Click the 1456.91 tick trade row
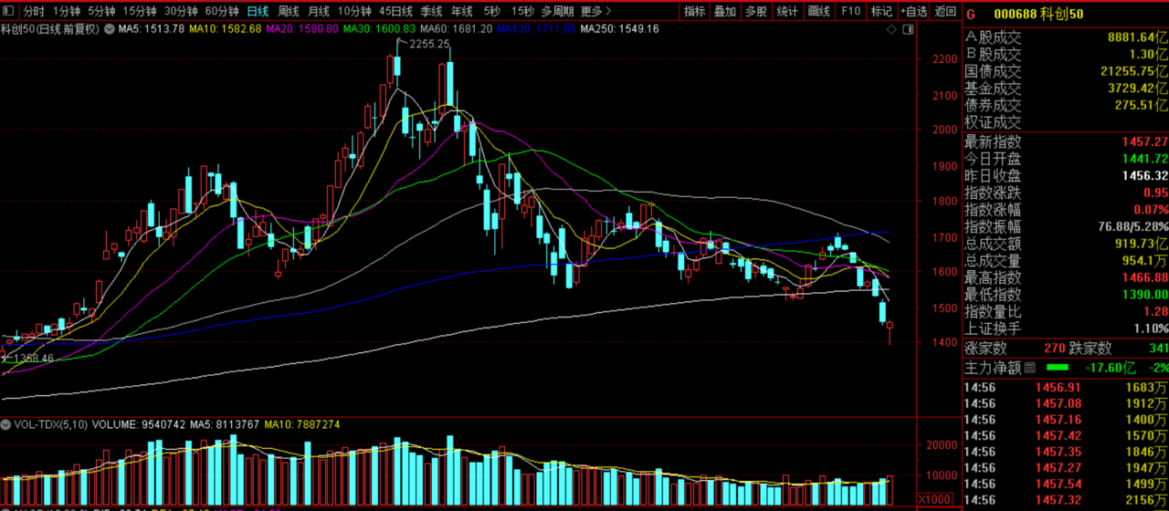The width and height of the screenshot is (1169, 511). coord(1066,388)
